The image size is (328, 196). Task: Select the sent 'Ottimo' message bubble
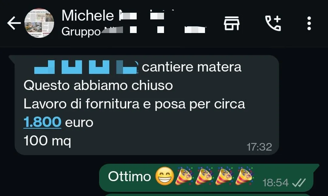[x=206, y=178]
